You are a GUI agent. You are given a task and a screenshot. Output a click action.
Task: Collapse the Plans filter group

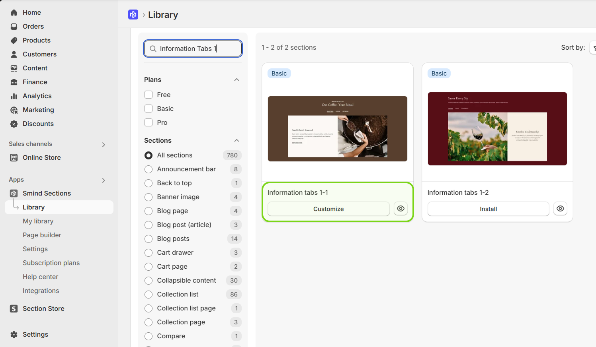[236, 80]
